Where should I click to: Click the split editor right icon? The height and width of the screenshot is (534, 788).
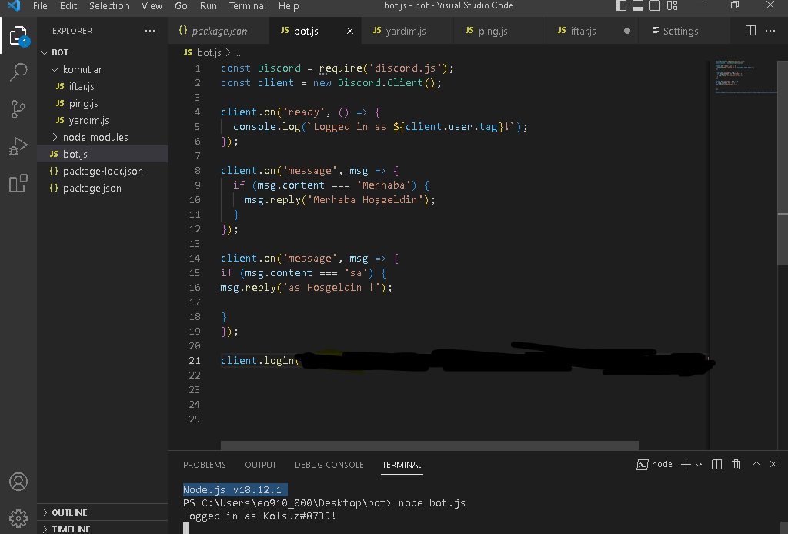coord(751,31)
